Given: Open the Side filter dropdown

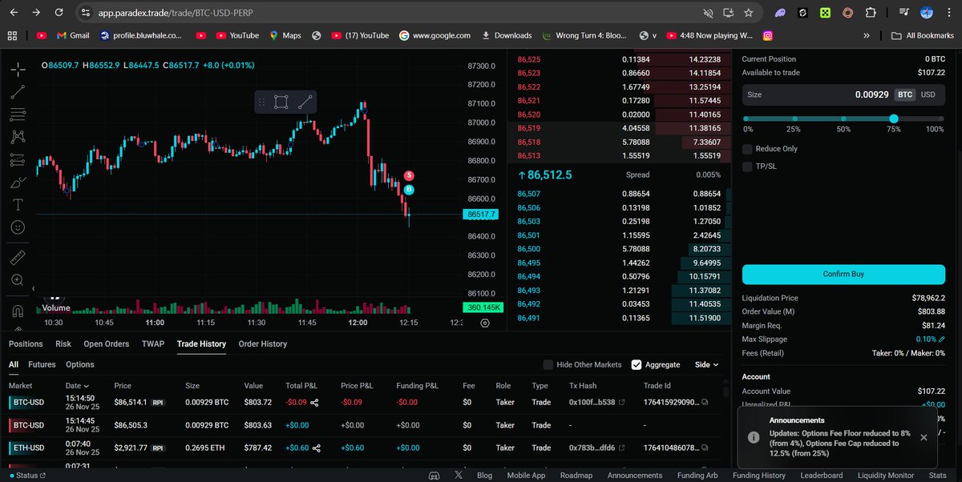Looking at the screenshot, I should coord(706,364).
